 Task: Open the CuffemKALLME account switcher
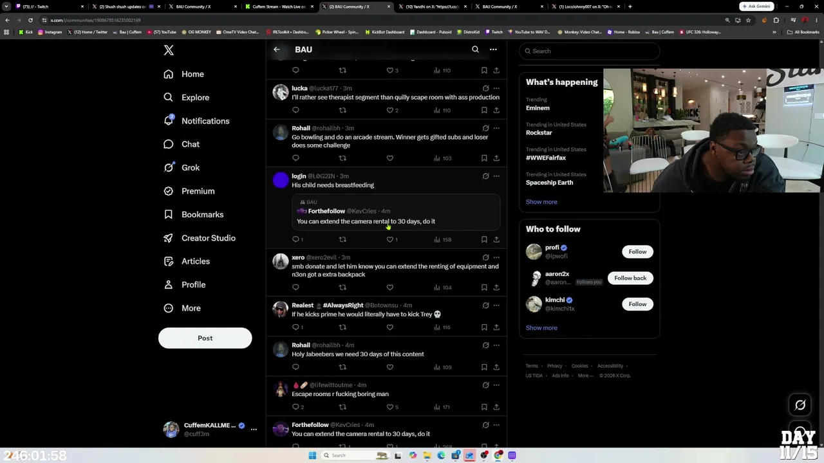pos(210,430)
